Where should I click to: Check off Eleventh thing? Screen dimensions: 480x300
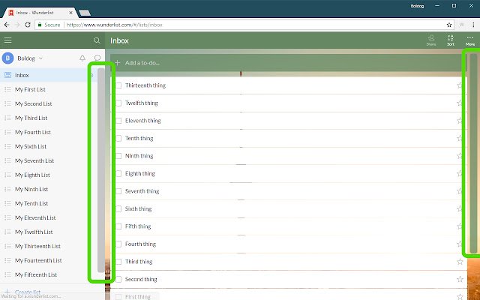118,121
